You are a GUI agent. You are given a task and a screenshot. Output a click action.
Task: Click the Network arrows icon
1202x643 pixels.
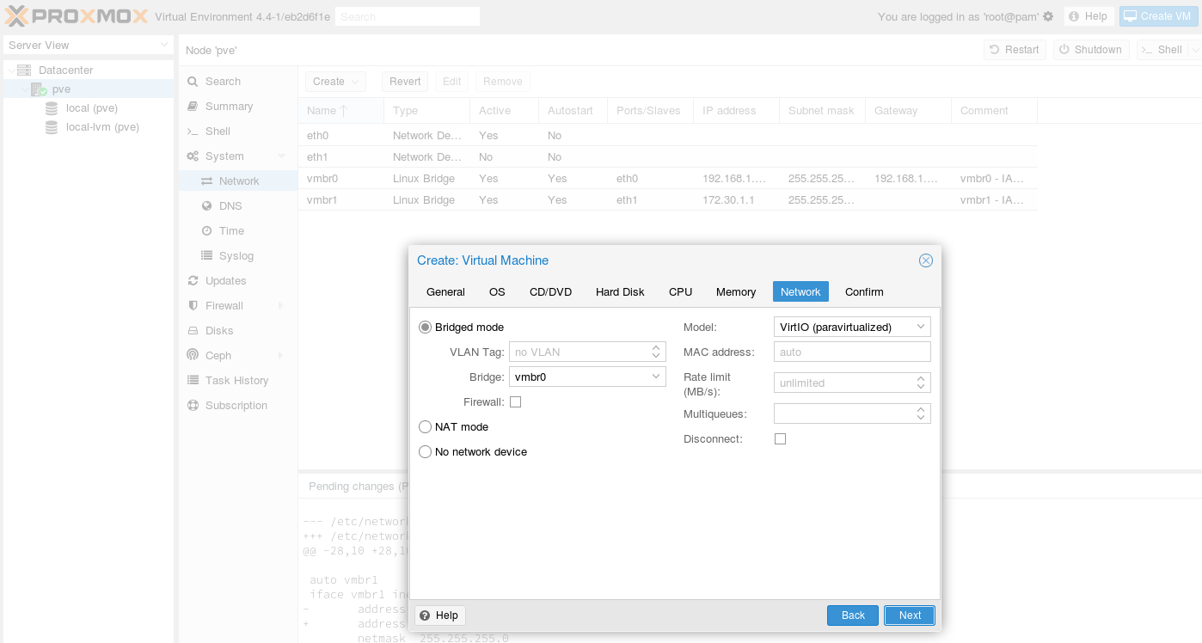pos(206,181)
